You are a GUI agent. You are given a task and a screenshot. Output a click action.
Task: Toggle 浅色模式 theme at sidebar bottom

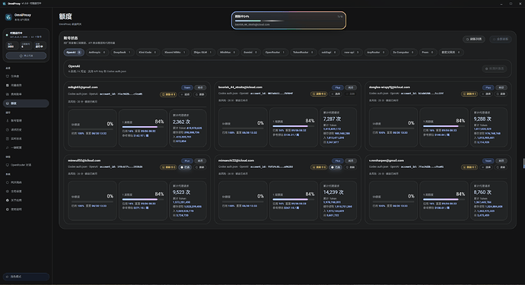pos(26,277)
